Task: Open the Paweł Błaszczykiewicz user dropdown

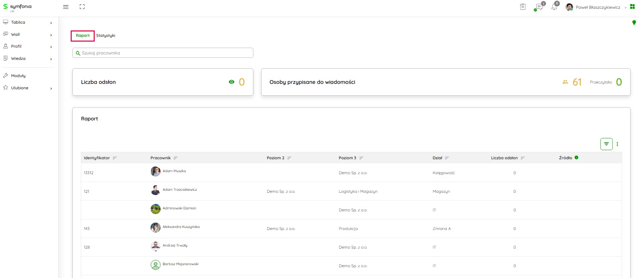Action: pyautogui.click(x=598, y=7)
